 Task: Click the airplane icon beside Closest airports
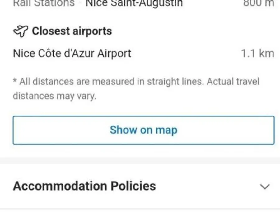tap(21, 31)
